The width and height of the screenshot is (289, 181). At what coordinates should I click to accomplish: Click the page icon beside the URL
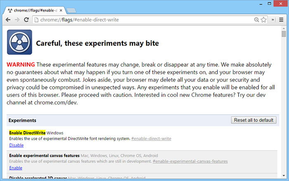(x=36, y=19)
